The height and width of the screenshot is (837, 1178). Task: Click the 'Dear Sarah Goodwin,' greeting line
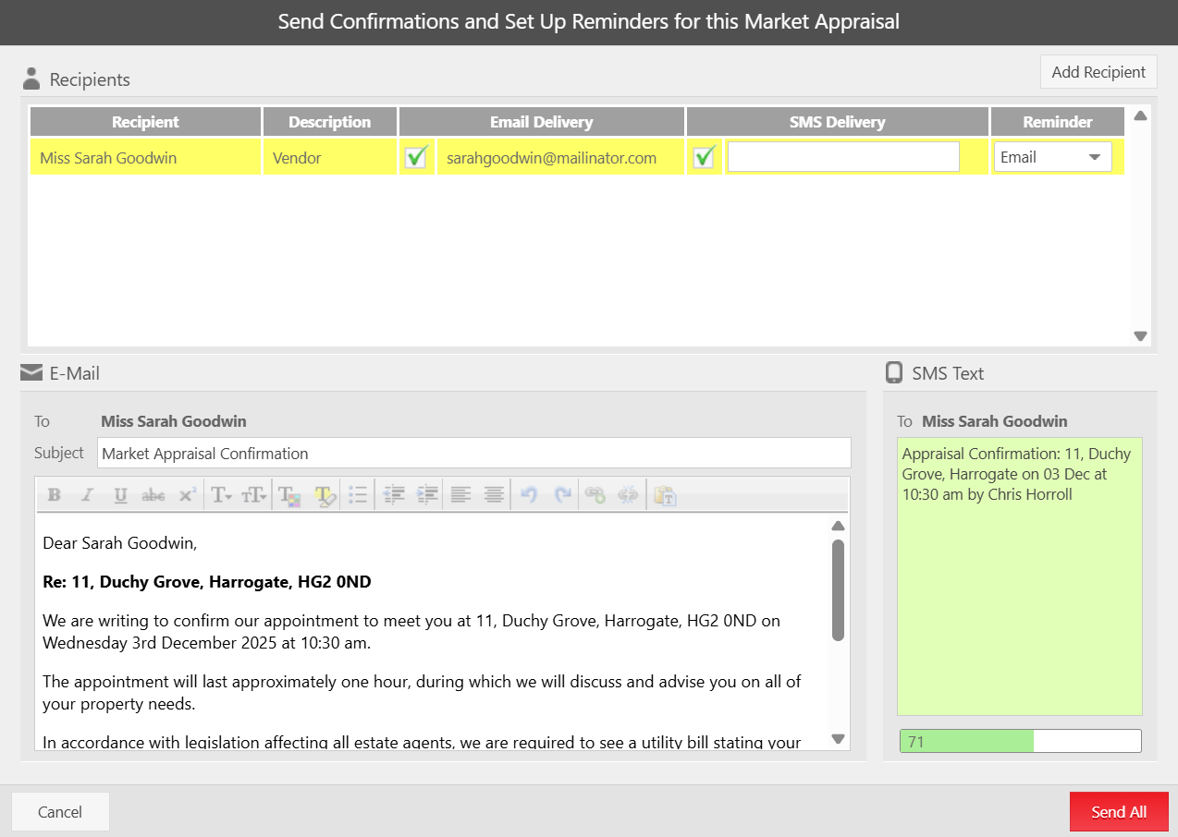pos(120,543)
